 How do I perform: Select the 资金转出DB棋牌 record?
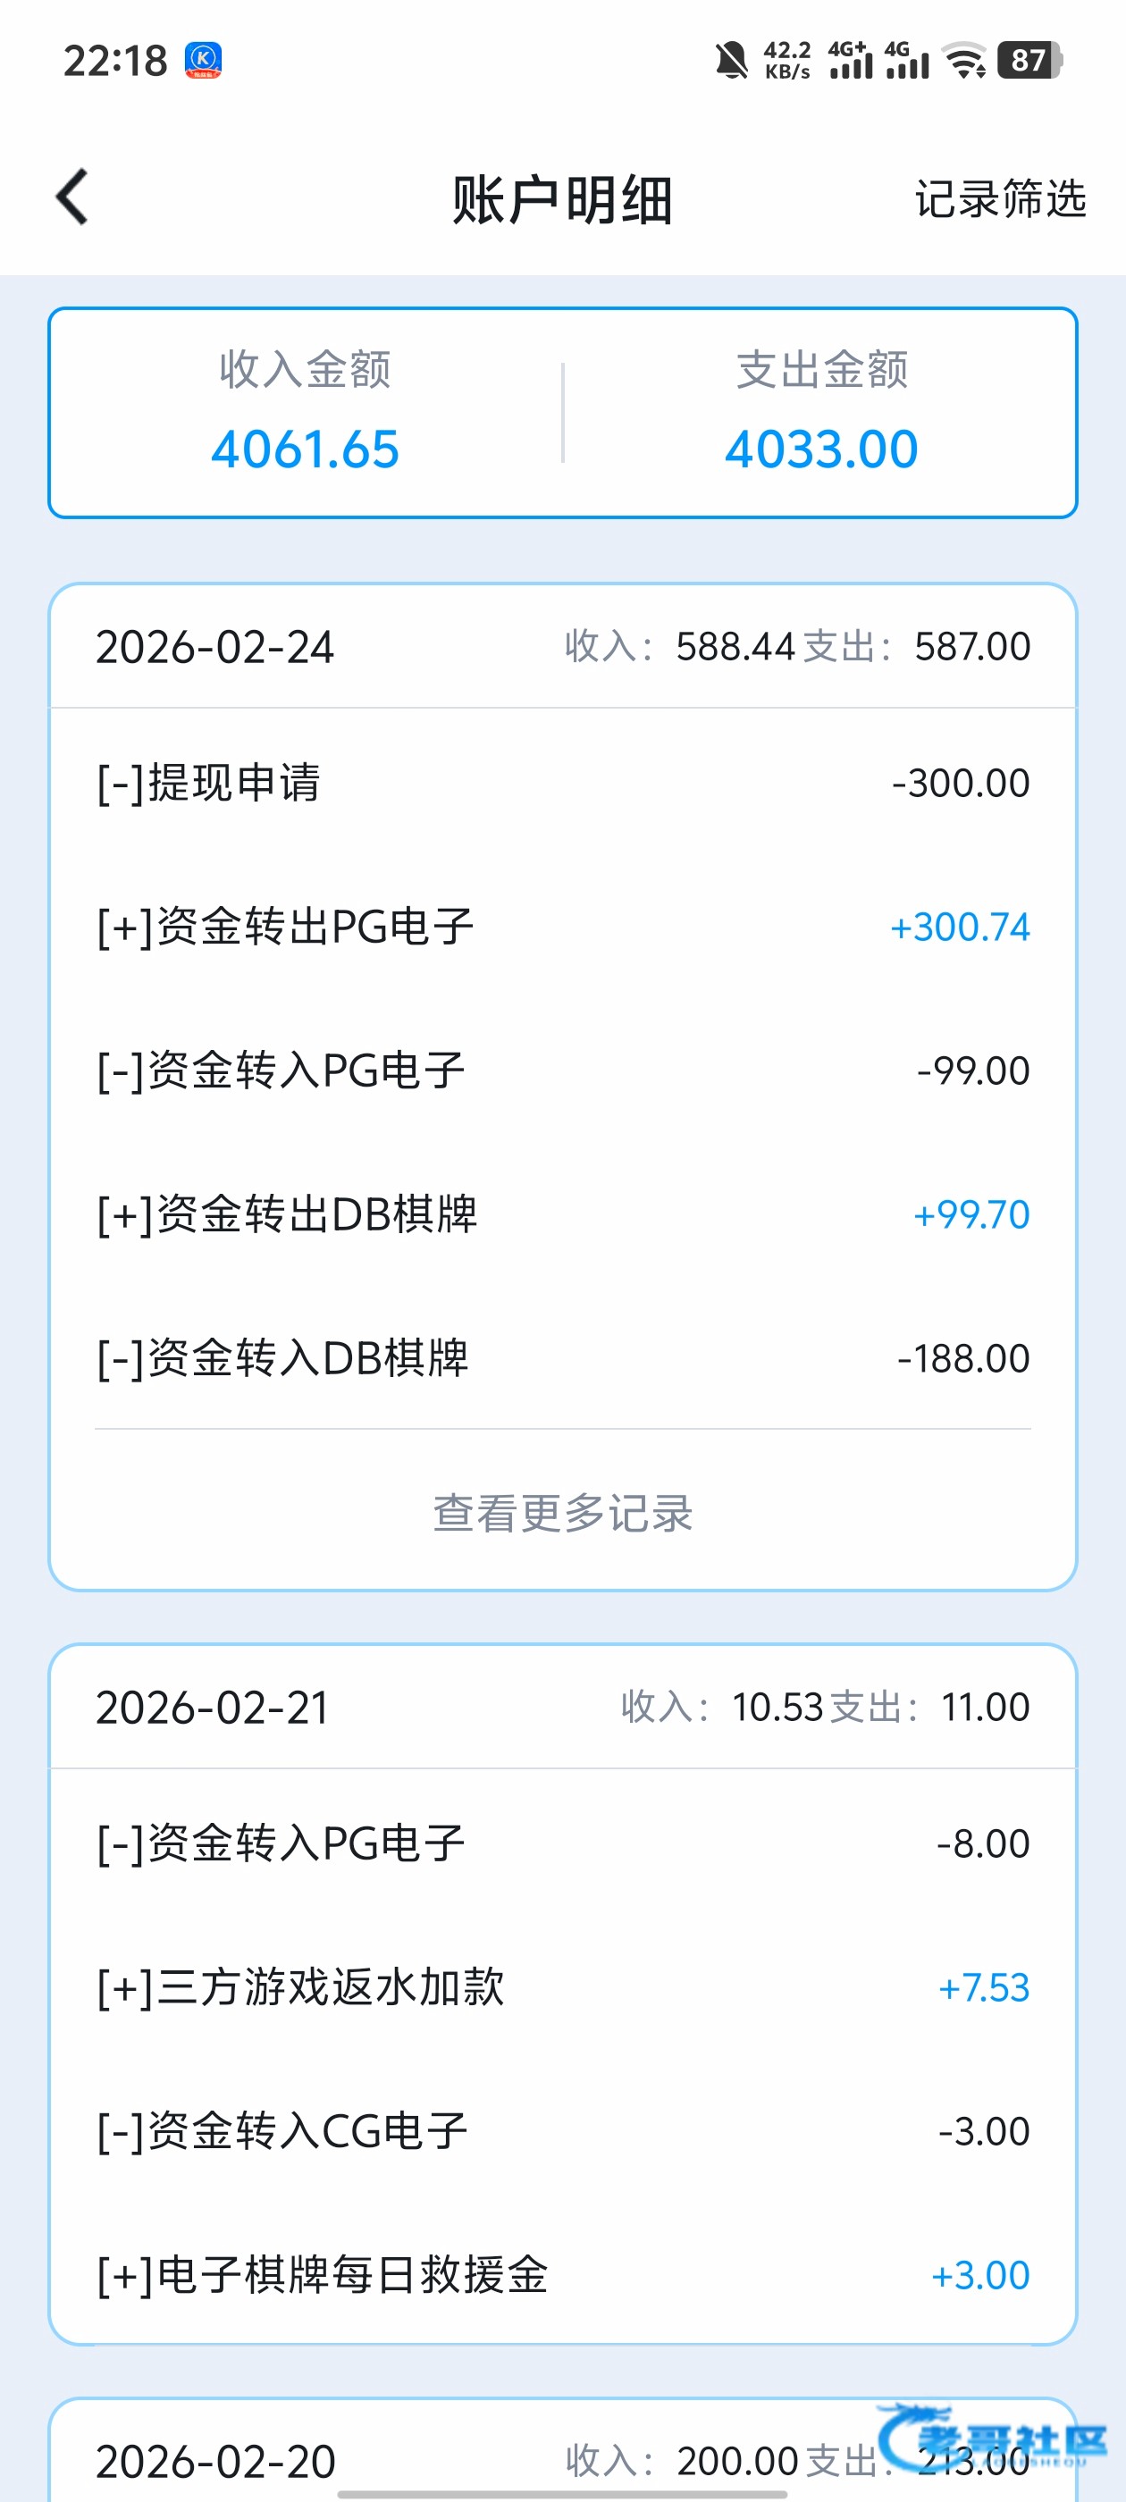(562, 1214)
